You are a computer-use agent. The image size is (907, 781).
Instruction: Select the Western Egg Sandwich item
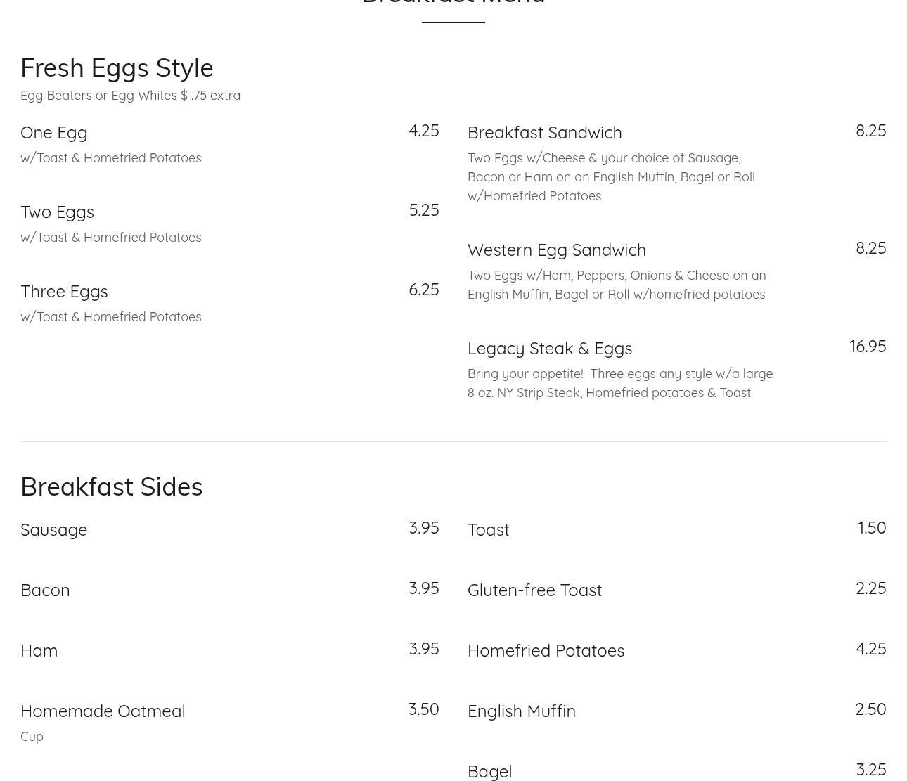(556, 250)
